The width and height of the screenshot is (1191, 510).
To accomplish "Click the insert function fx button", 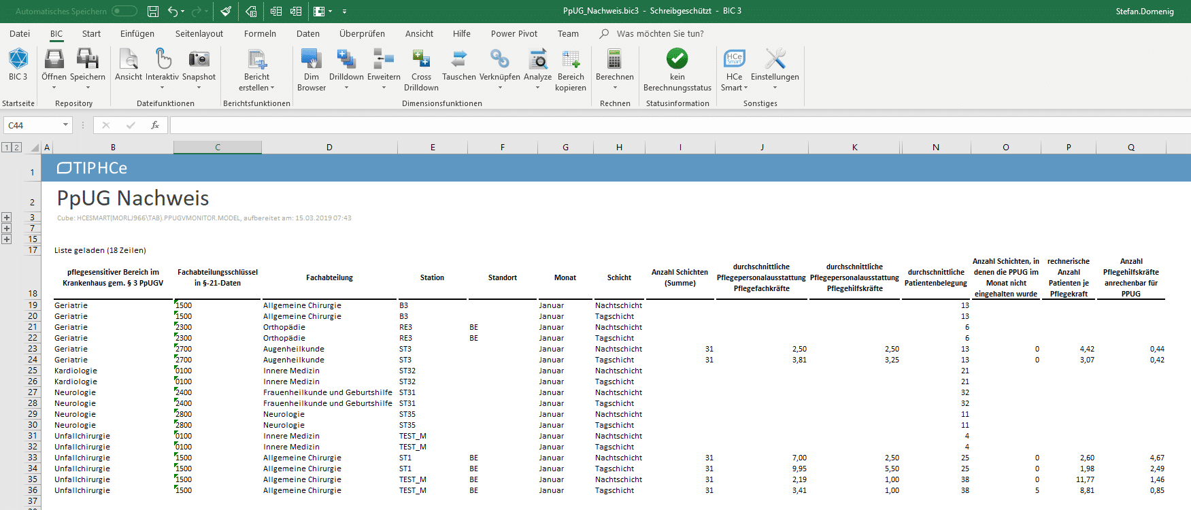I will (155, 125).
